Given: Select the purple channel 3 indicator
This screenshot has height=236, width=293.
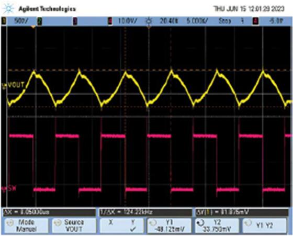Looking at the screenshot, I should click(x=75, y=21).
